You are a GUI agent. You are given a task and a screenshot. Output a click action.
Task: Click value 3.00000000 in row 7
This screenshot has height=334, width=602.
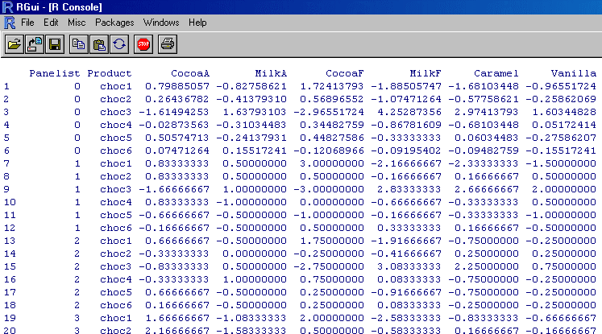pos(332,163)
